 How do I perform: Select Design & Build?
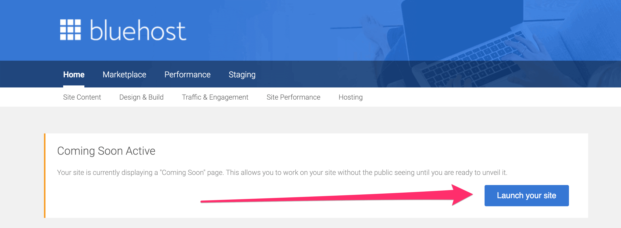(x=141, y=97)
